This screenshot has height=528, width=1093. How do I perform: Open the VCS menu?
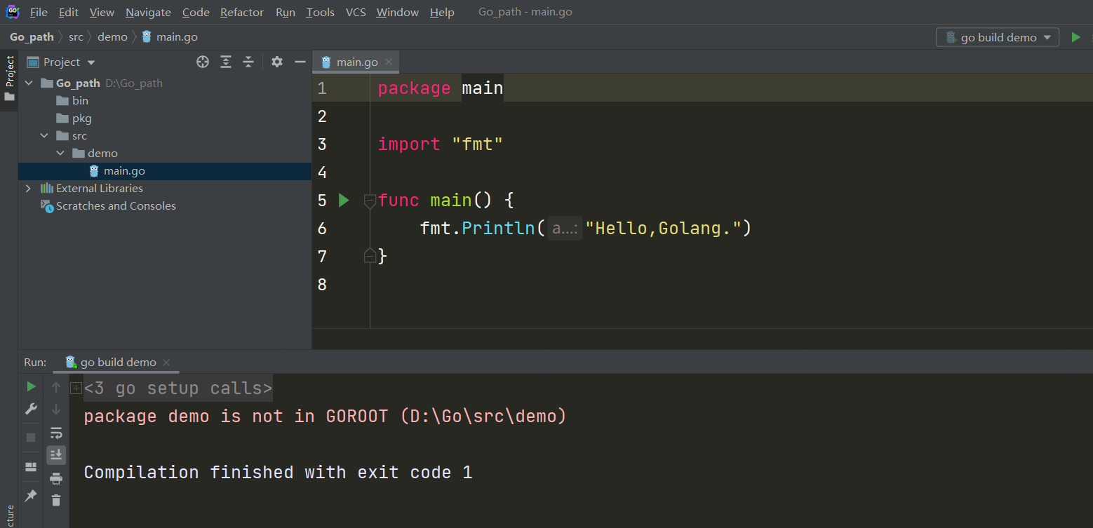(x=356, y=13)
